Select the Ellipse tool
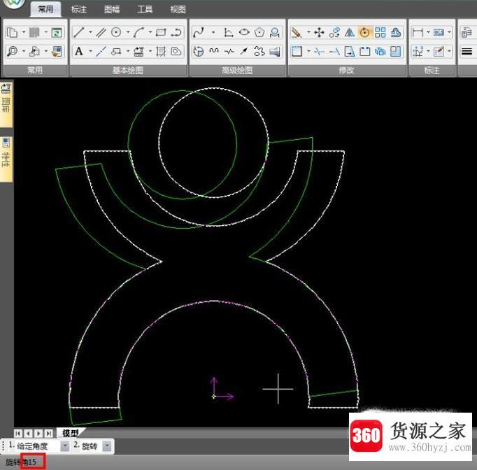Viewport: 477px width, 470px height. [244, 32]
